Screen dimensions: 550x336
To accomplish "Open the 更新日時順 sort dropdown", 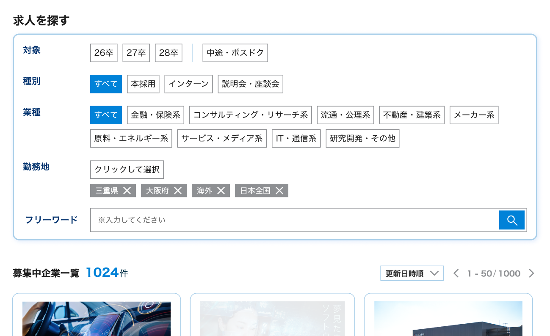I will (x=412, y=273).
